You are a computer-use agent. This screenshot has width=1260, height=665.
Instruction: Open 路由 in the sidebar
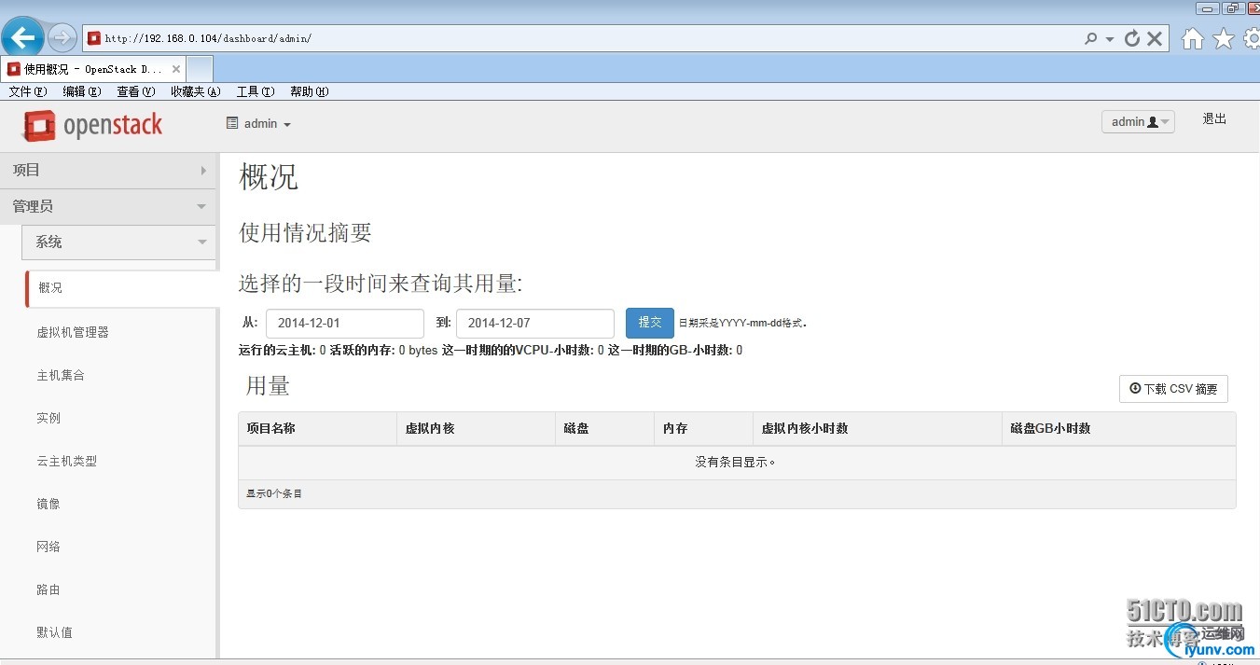(48, 589)
